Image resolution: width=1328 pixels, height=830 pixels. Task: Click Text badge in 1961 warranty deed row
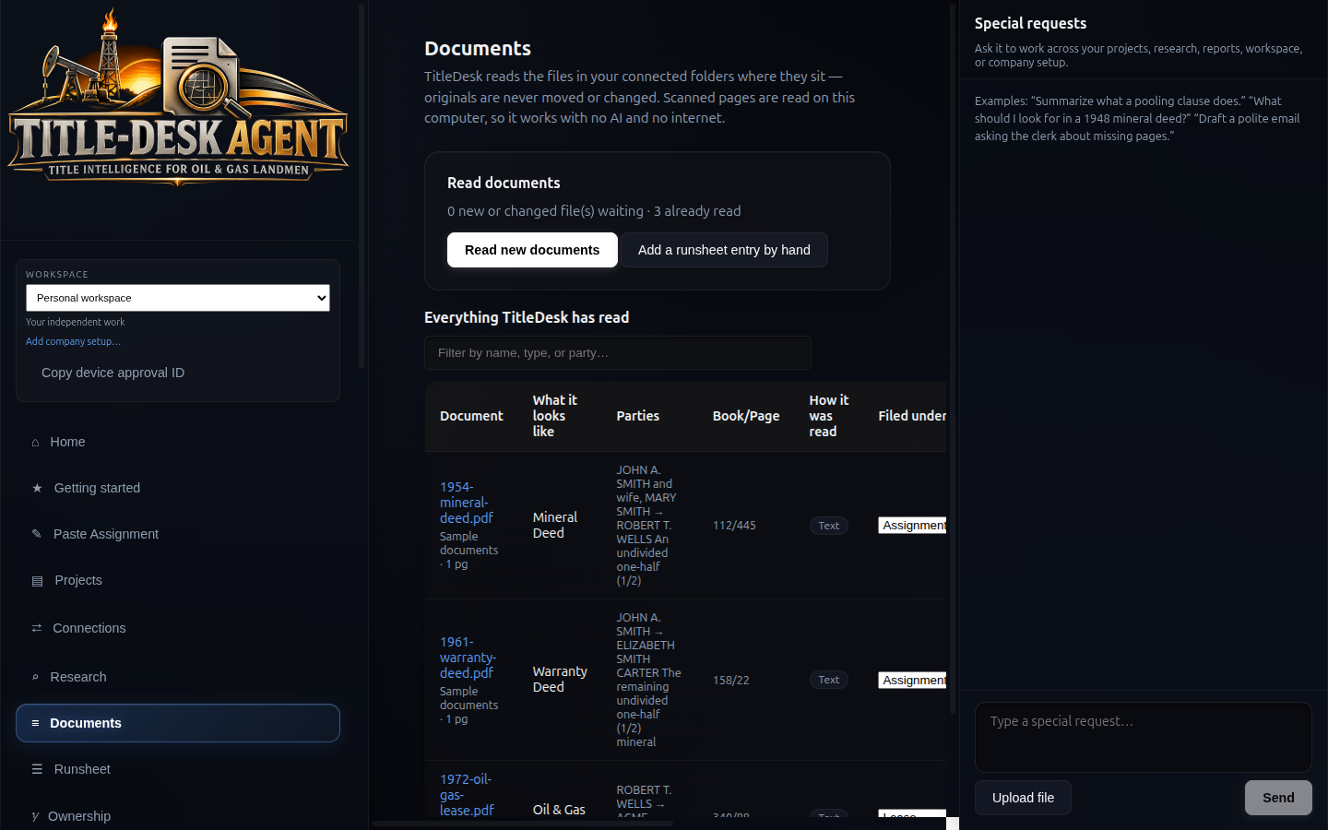[829, 680]
